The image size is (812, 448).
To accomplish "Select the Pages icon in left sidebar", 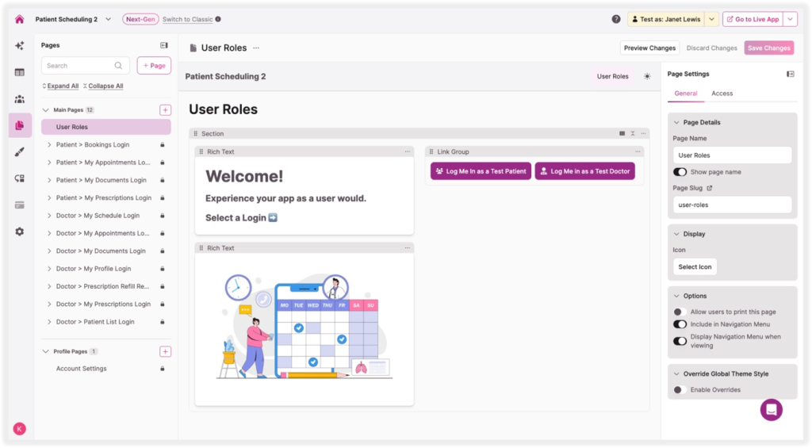I will pyautogui.click(x=20, y=125).
